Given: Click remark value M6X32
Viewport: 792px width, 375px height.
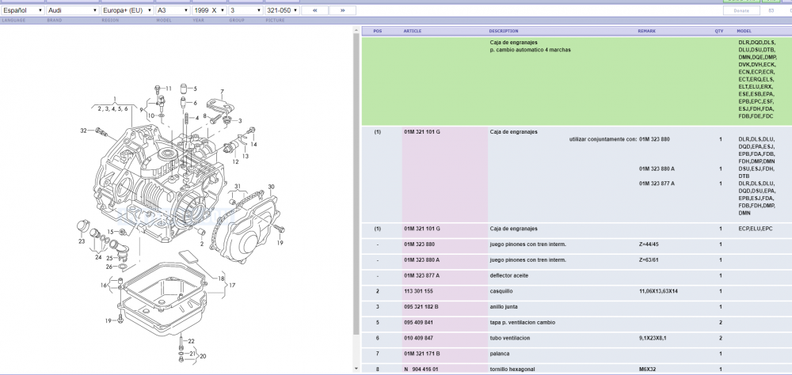Looking at the screenshot, I should click(x=648, y=369).
